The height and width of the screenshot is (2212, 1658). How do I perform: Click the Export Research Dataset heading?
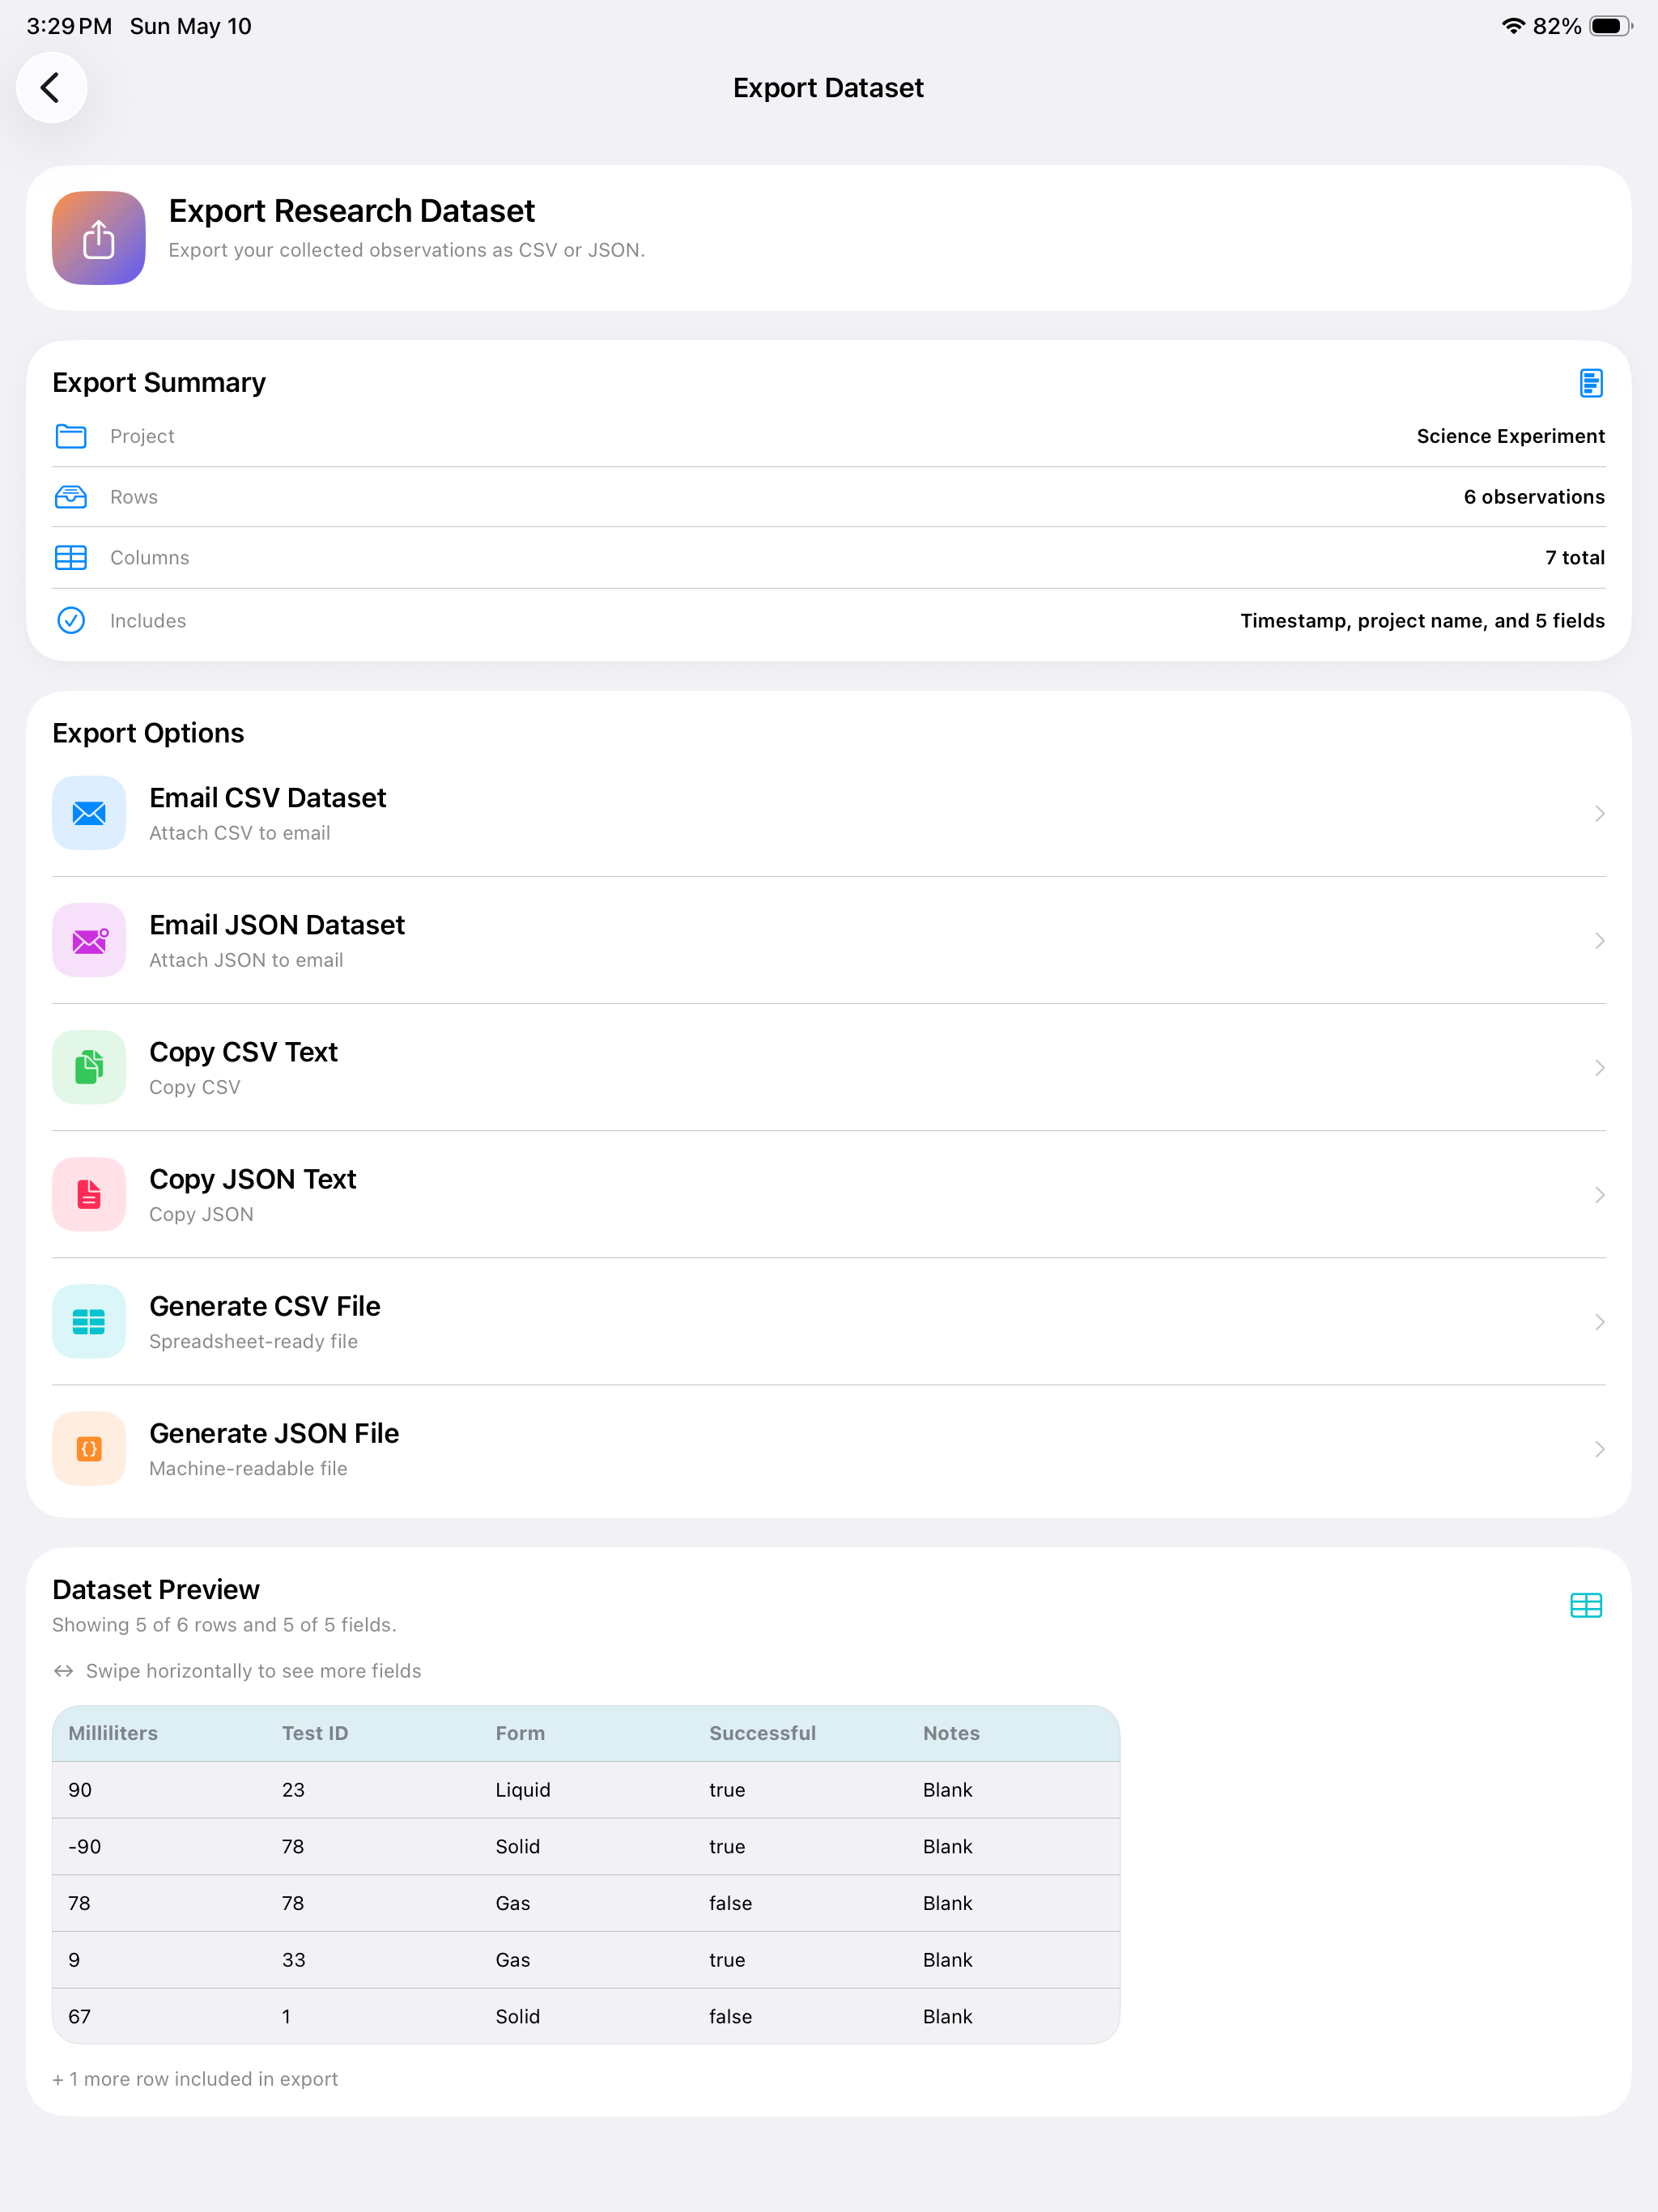pyautogui.click(x=352, y=211)
